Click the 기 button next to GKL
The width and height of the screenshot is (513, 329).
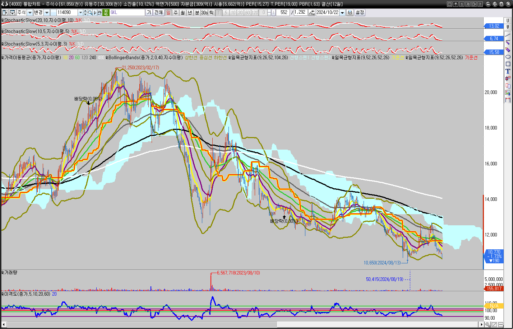tap(149, 13)
